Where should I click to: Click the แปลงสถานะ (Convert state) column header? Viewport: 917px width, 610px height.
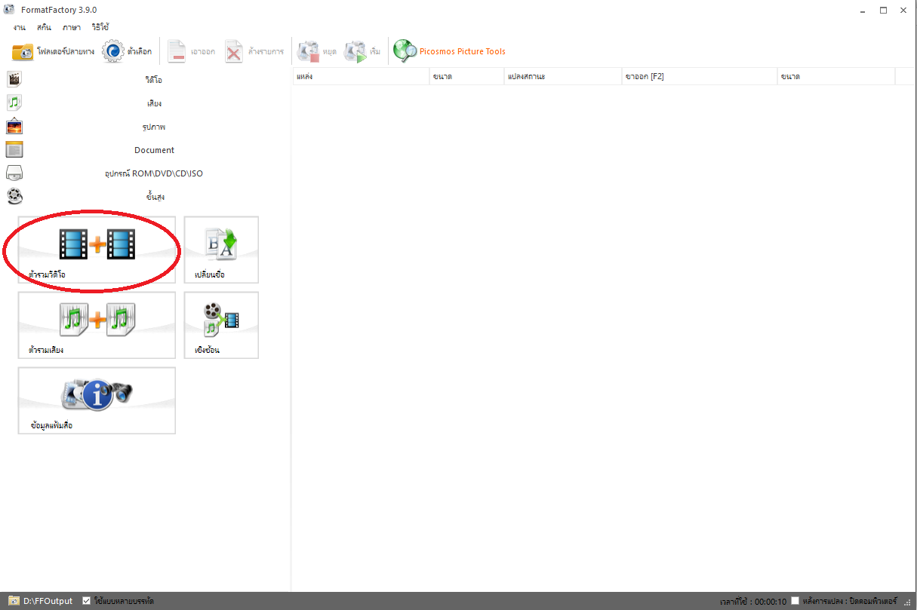coord(563,76)
